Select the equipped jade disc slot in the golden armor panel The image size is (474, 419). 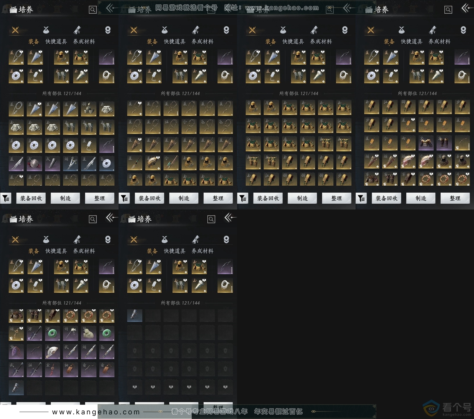point(253,76)
